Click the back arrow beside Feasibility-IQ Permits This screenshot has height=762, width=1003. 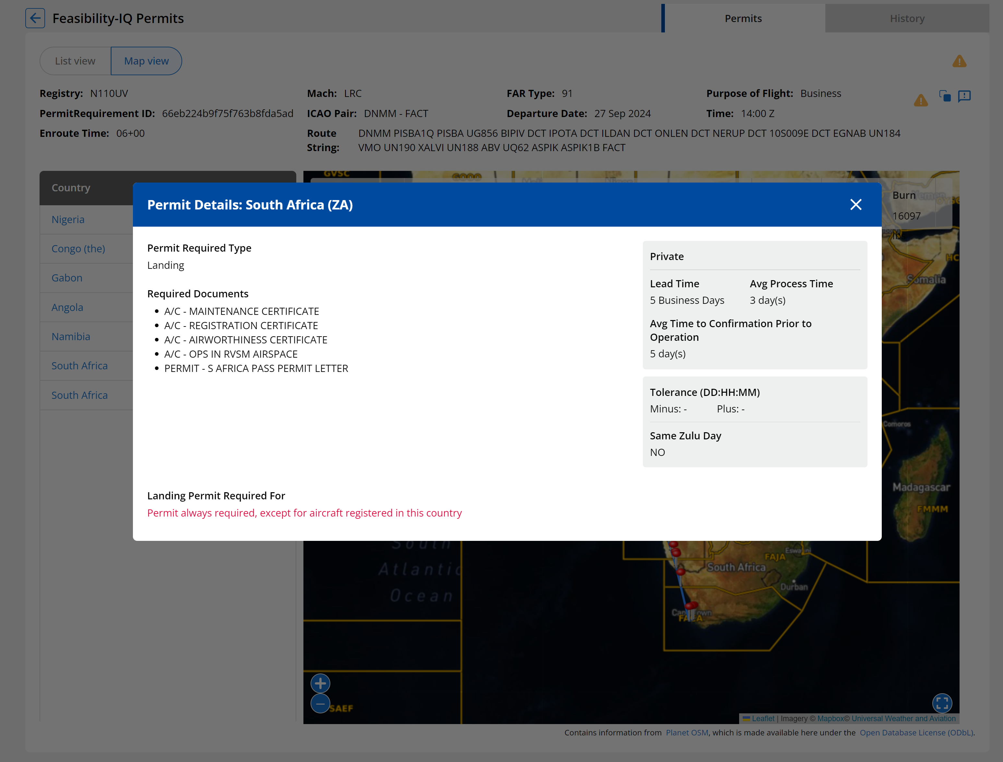pos(35,18)
